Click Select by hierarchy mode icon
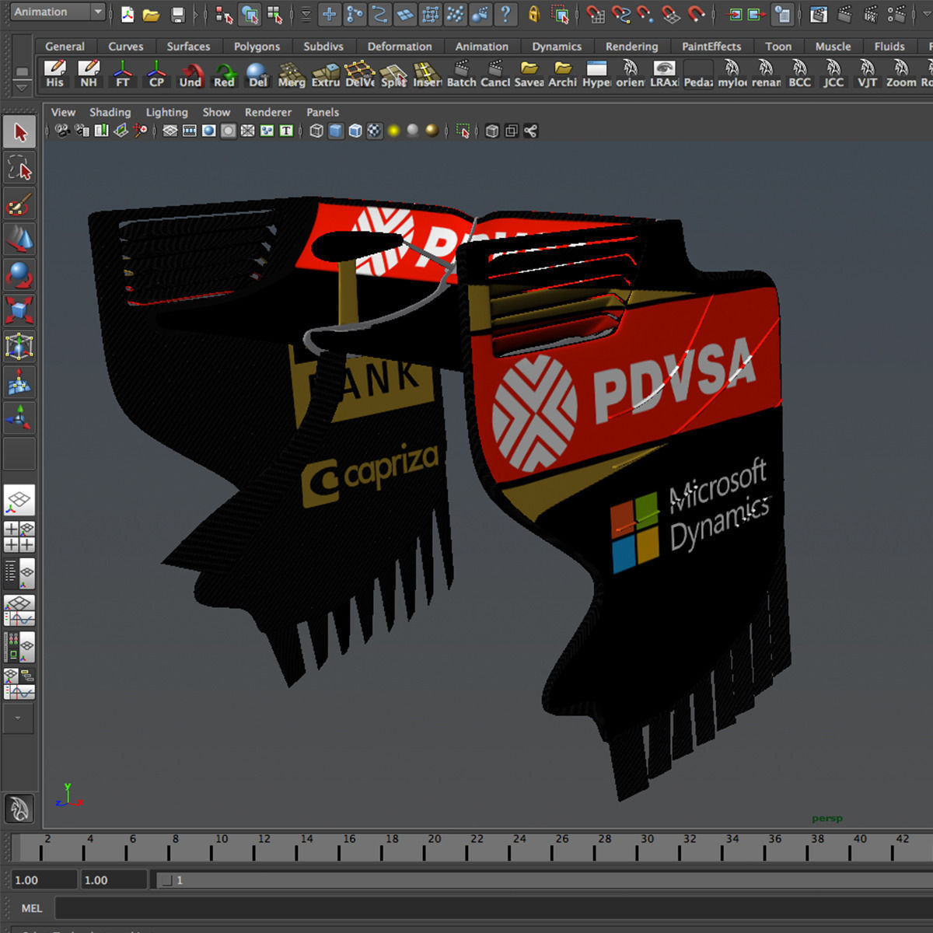The image size is (933, 933). [225, 14]
